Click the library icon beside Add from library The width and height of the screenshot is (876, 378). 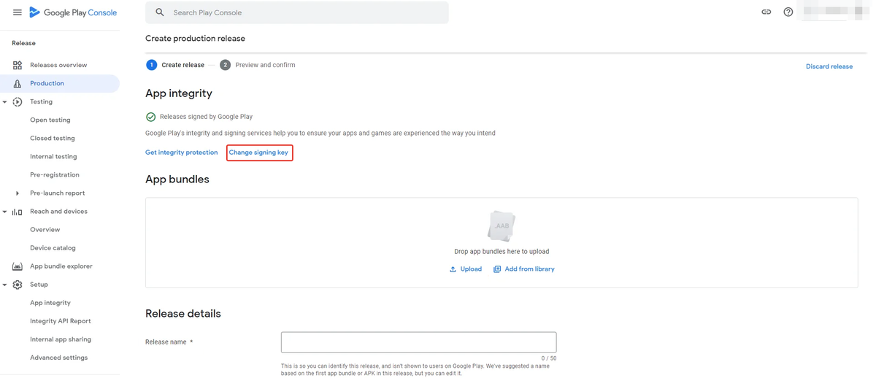click(497, 269)
